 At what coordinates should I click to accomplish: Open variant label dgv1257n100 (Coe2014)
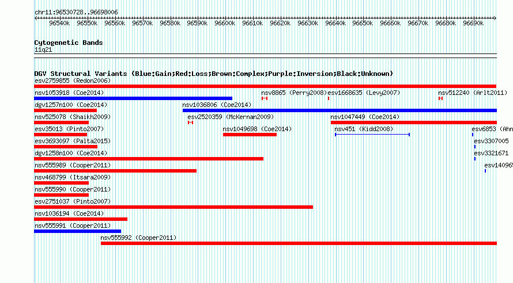[71, 105]
